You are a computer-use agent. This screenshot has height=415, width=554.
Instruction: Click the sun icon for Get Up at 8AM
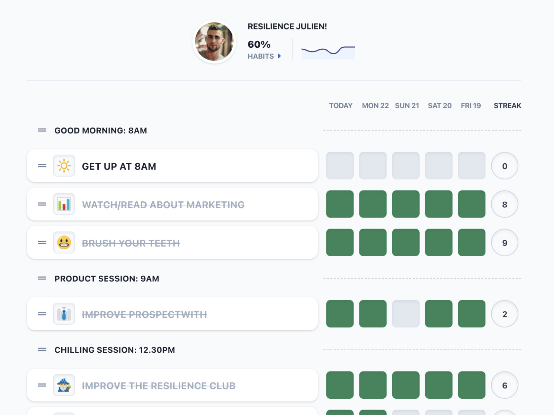coord(64,166)
